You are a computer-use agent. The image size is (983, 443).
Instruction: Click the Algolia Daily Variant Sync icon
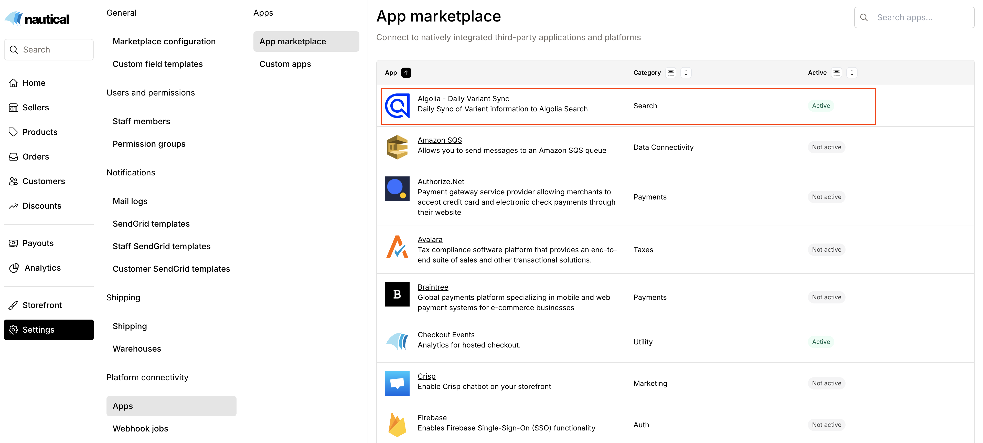[x=398, y=106]
